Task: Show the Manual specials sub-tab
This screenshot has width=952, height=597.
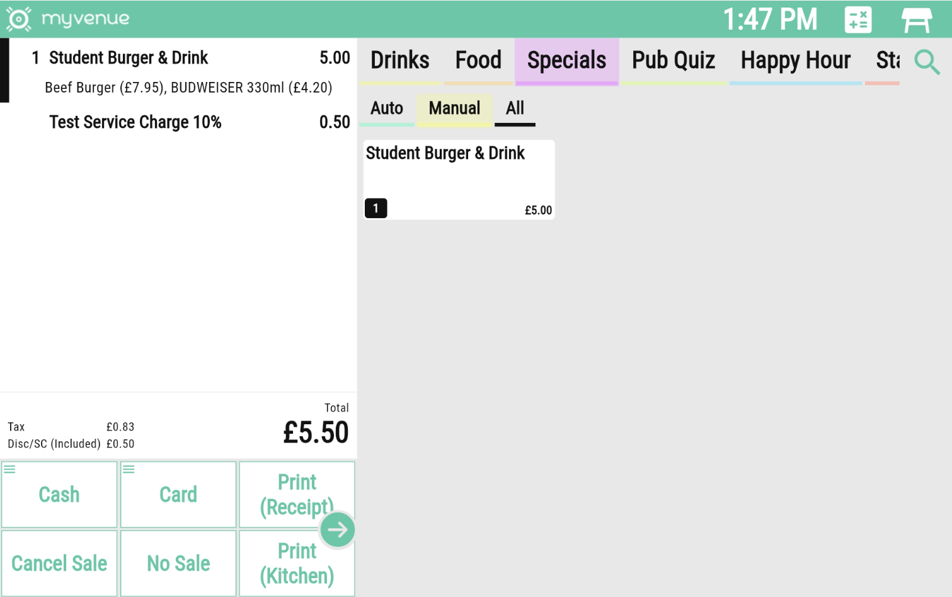Action: (x=454, y=108)
